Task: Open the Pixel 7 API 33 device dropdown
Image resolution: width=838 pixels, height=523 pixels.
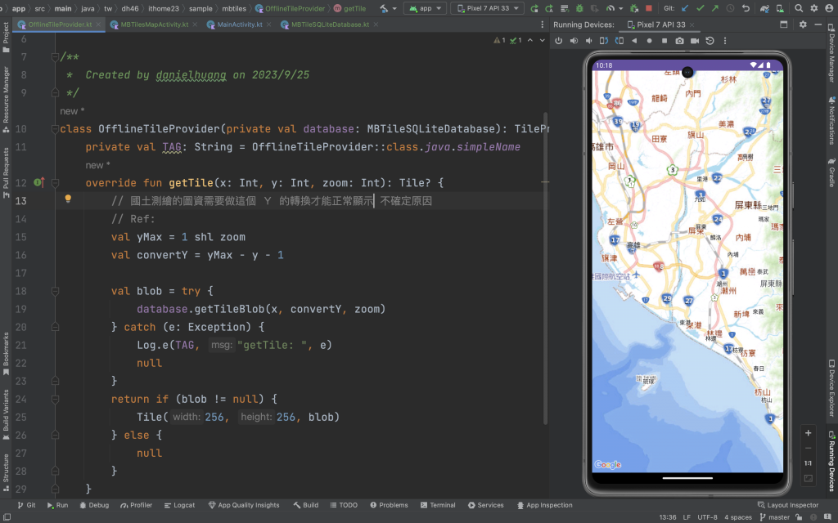Action: tap(488, 8)
